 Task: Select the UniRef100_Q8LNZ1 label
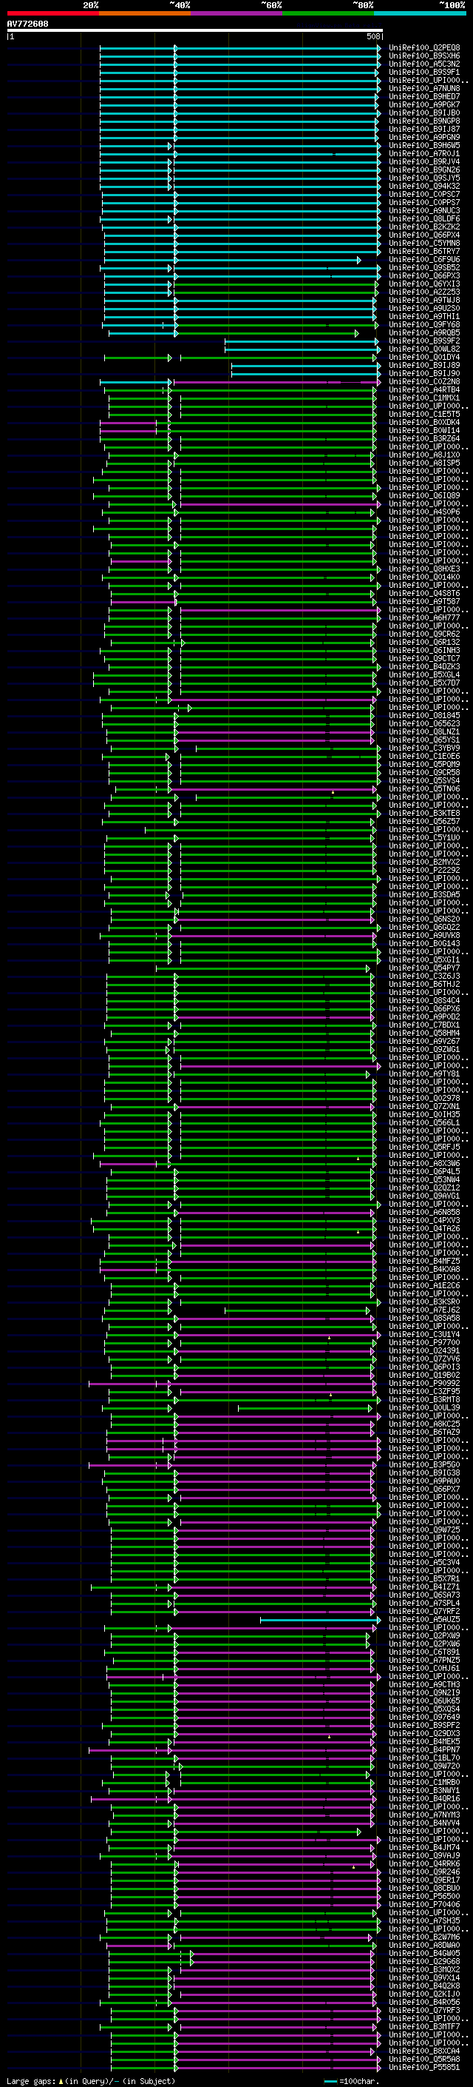(x=424, y=731)
